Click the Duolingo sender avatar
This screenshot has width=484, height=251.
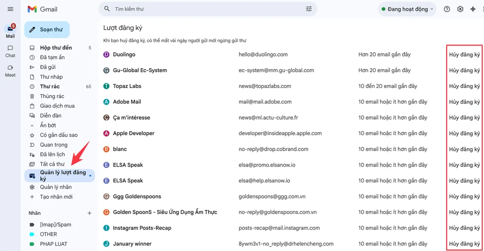106,55
